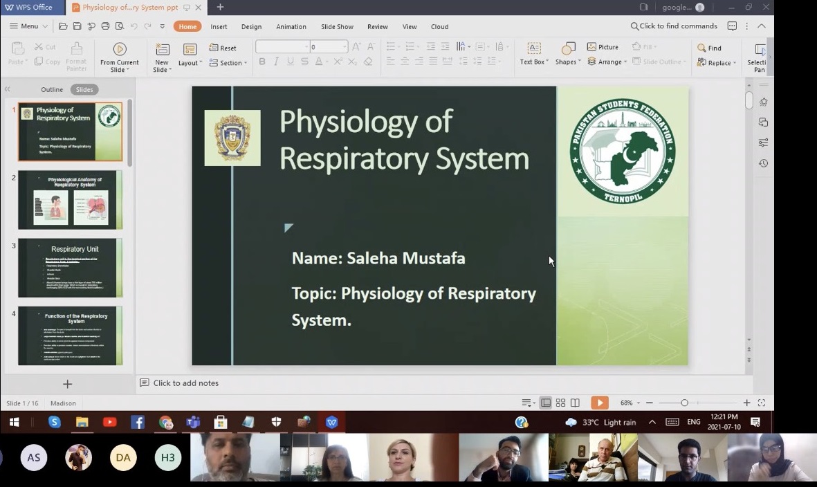
Task: Switch to the Outline pane tab
Action: 52,89
